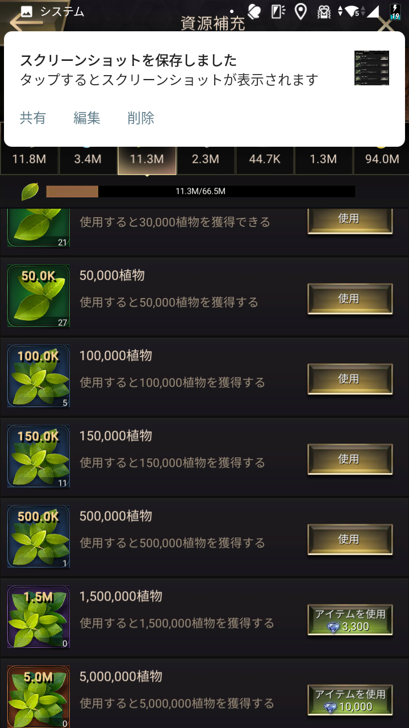Tap the 1.5M plants item icon
The image size is (409, 728).
(x=39, y=617)
